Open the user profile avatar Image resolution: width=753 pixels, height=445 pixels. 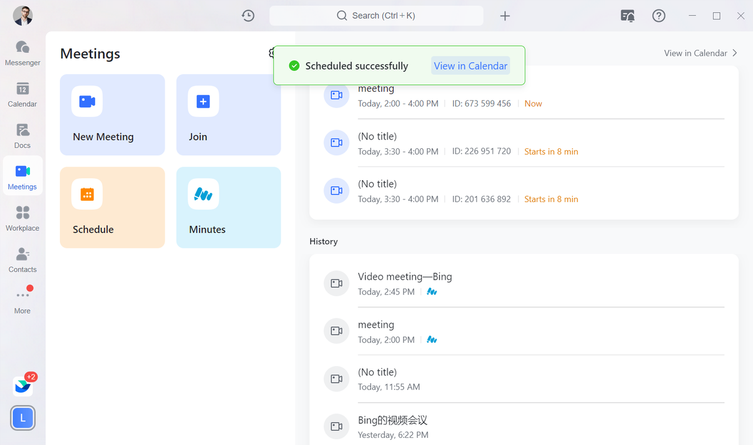coord(23,16)
